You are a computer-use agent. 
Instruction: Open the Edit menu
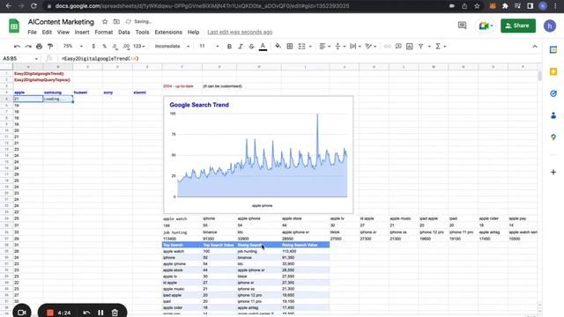[47, 32]
